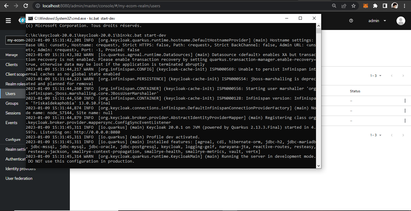Click the top next page arrow

tap(403, 76)
